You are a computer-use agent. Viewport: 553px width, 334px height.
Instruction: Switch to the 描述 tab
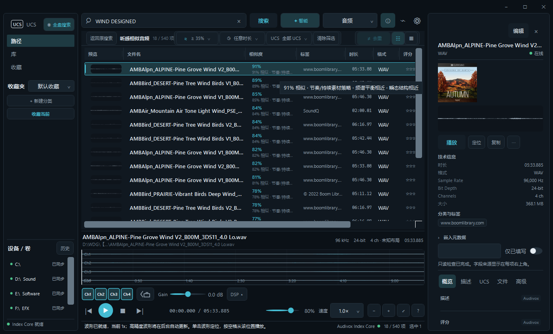click(466, 281)
